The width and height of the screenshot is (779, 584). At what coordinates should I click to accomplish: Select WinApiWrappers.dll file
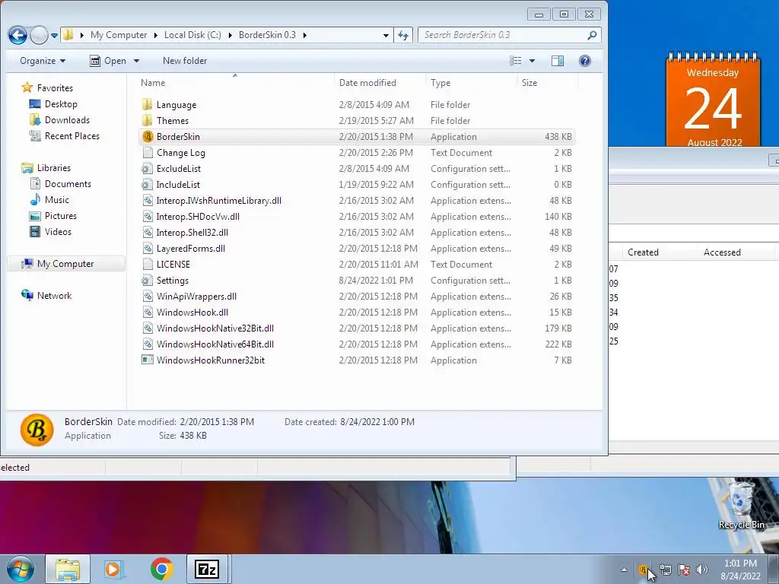click(196, 297)
